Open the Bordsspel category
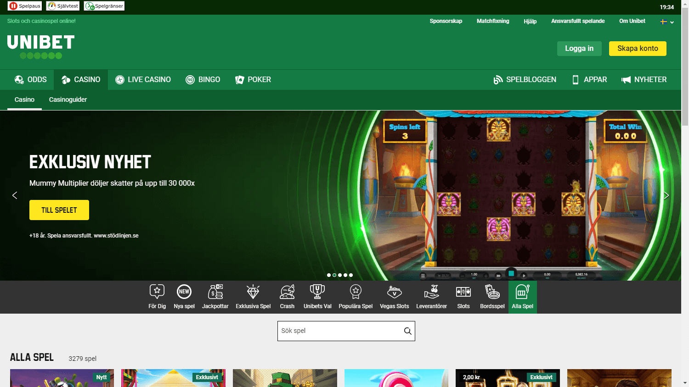Image resolution: width=689 pixels, height=387 pixels. [x=492, y=297]
